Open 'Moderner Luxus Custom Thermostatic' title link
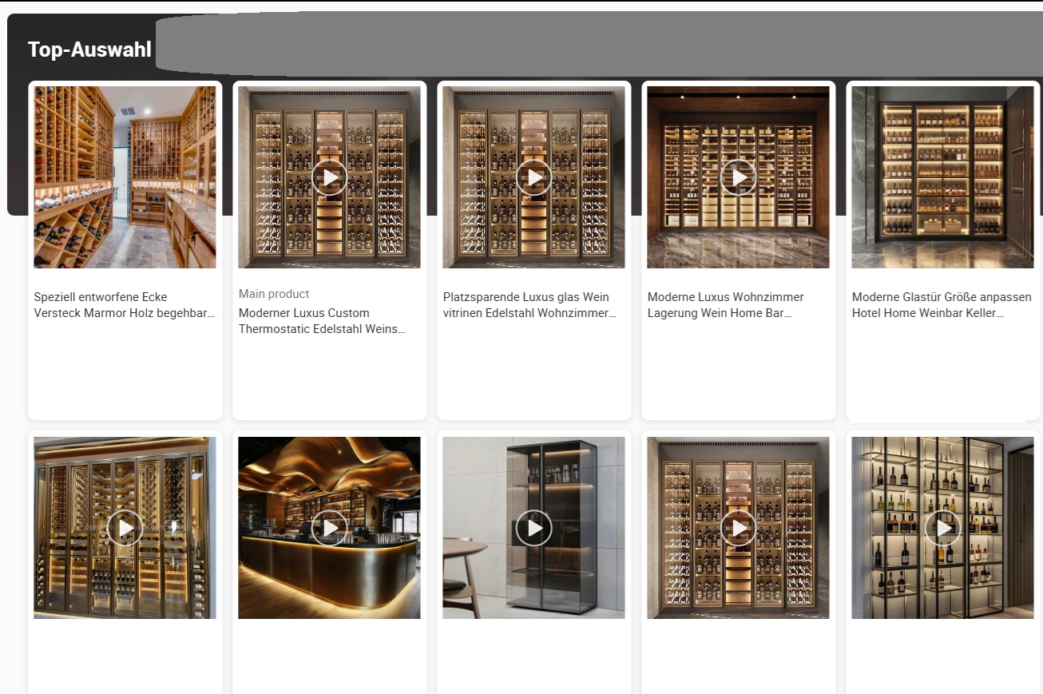Viewport: 1043px width, 694px height. (322, 321)
